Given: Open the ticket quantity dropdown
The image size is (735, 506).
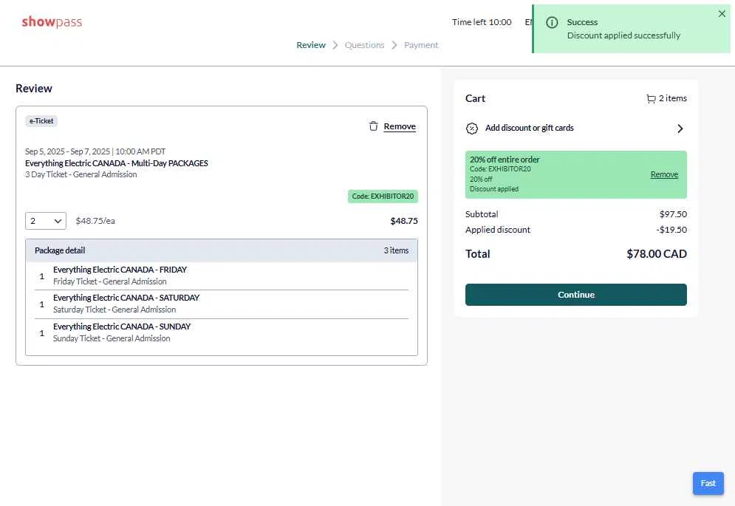Looking at the screenshot, I should [46, 221].
